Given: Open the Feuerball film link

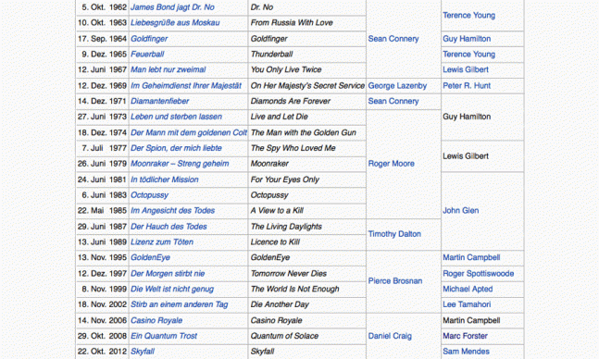Looking at the screenshot, I should click(x=147, y=55).
